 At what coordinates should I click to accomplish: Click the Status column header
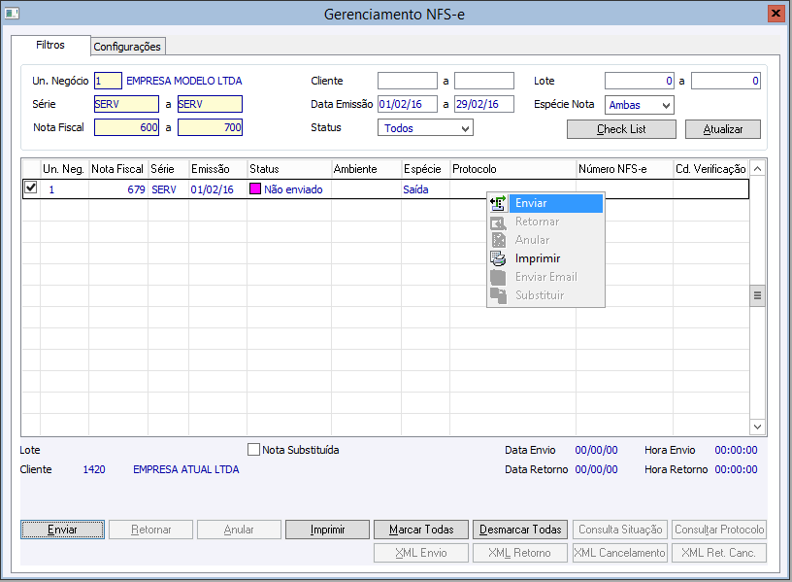pos(289,169)
